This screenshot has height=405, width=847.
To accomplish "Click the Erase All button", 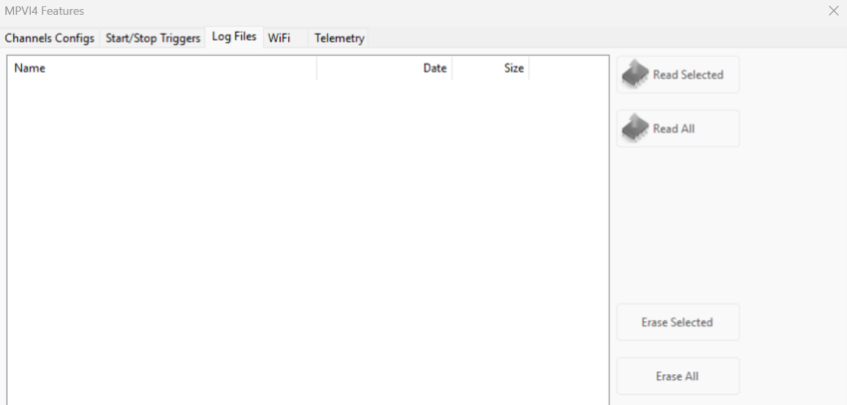I will pyautogui.click(x=678, y=376).
